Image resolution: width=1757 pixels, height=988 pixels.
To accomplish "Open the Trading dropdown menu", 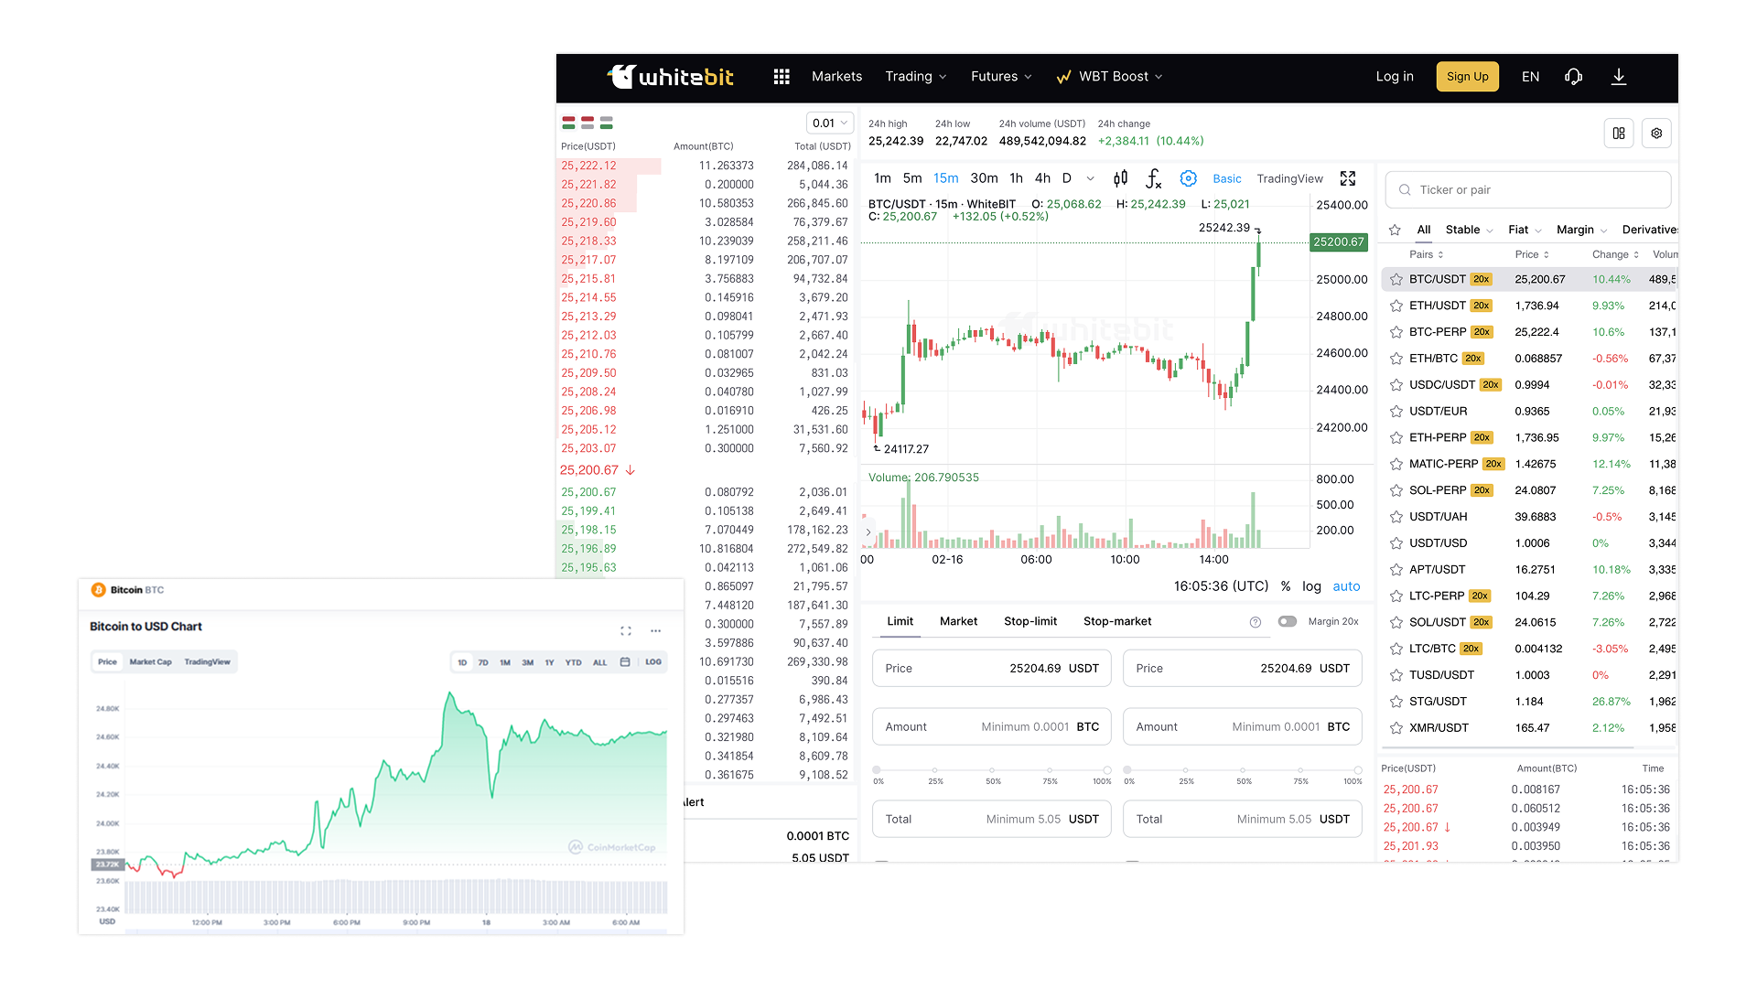I will click(x=916, y=77).
